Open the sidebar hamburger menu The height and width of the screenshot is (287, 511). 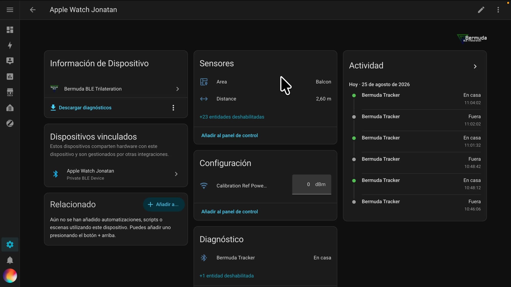10,10
